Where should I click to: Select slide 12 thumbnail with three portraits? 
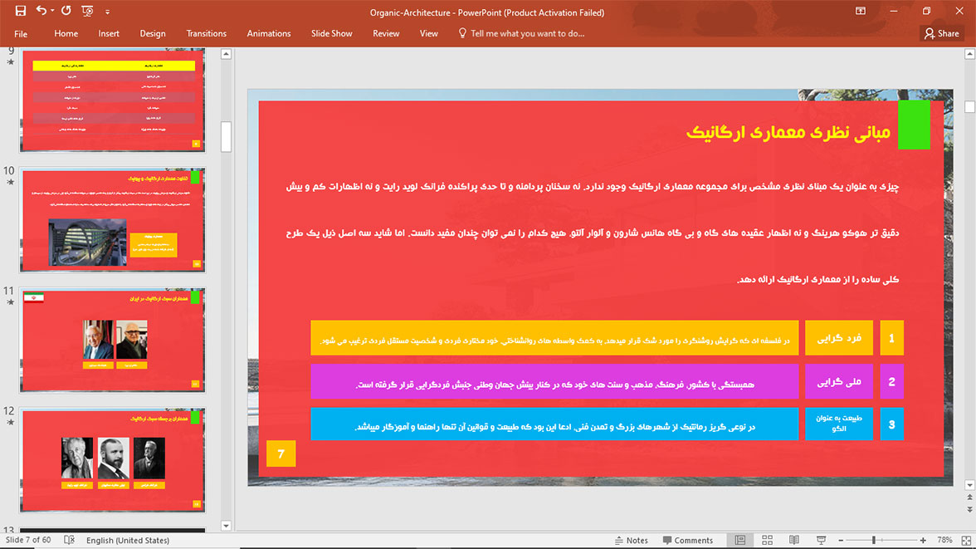click(x=112, y=460)
